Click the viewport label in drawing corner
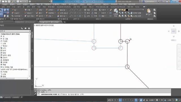The height and width of the screenshot is (102, 181). 44,25
